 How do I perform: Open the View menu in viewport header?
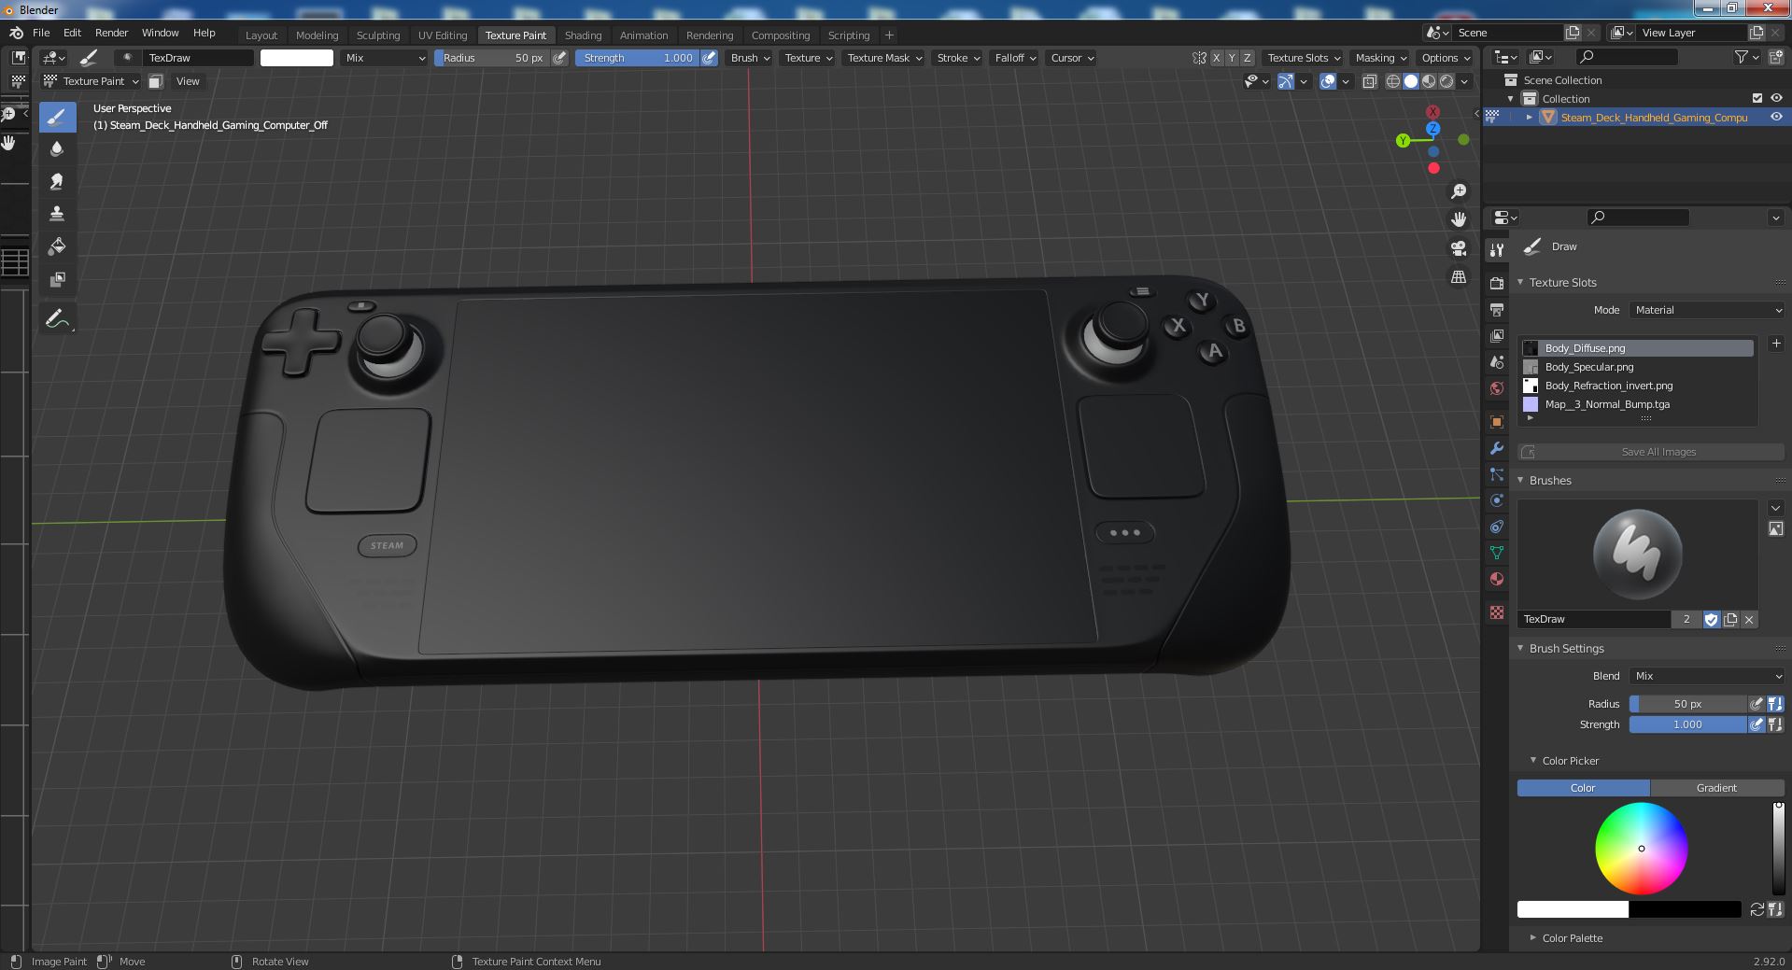(188, 81)
